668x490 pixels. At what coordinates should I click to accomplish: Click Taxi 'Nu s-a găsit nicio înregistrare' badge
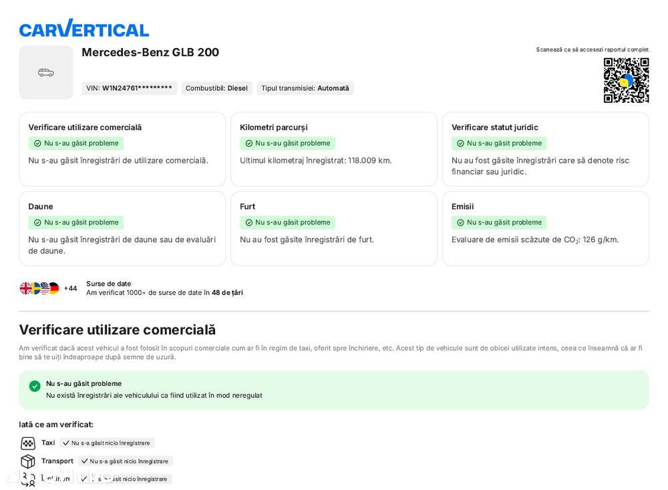[107, 443]
